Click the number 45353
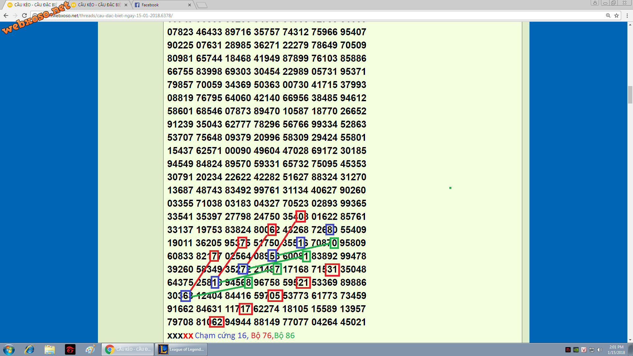 pyautogui.click(x=353, y=164)
